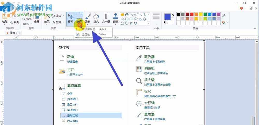Click the blue foreground color box
The height and width of the screenshot is (125, 259).
point(167,17)
